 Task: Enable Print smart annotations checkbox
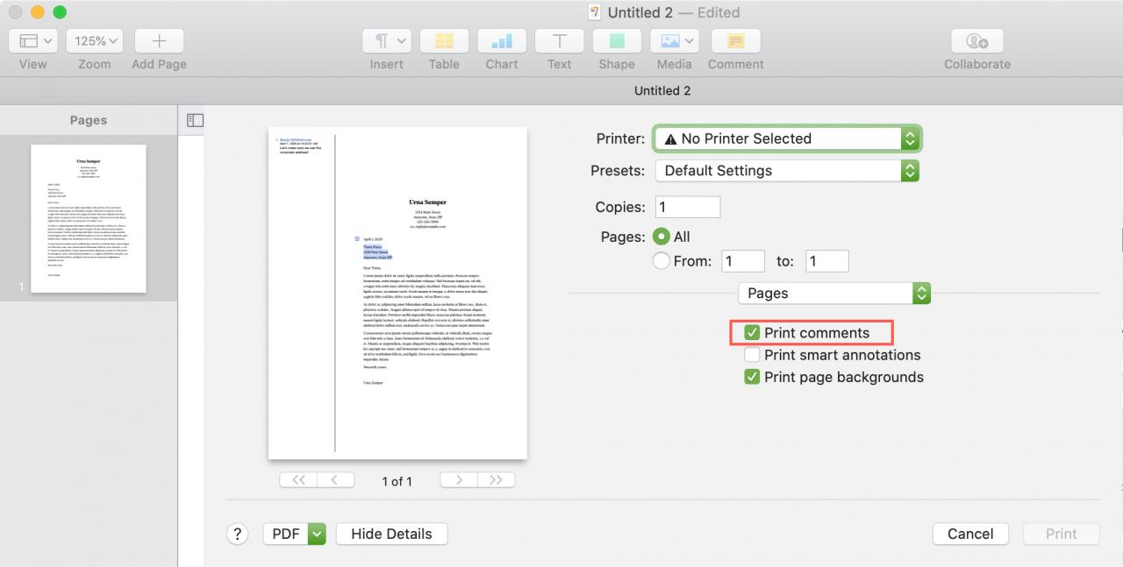click(752, 355)
